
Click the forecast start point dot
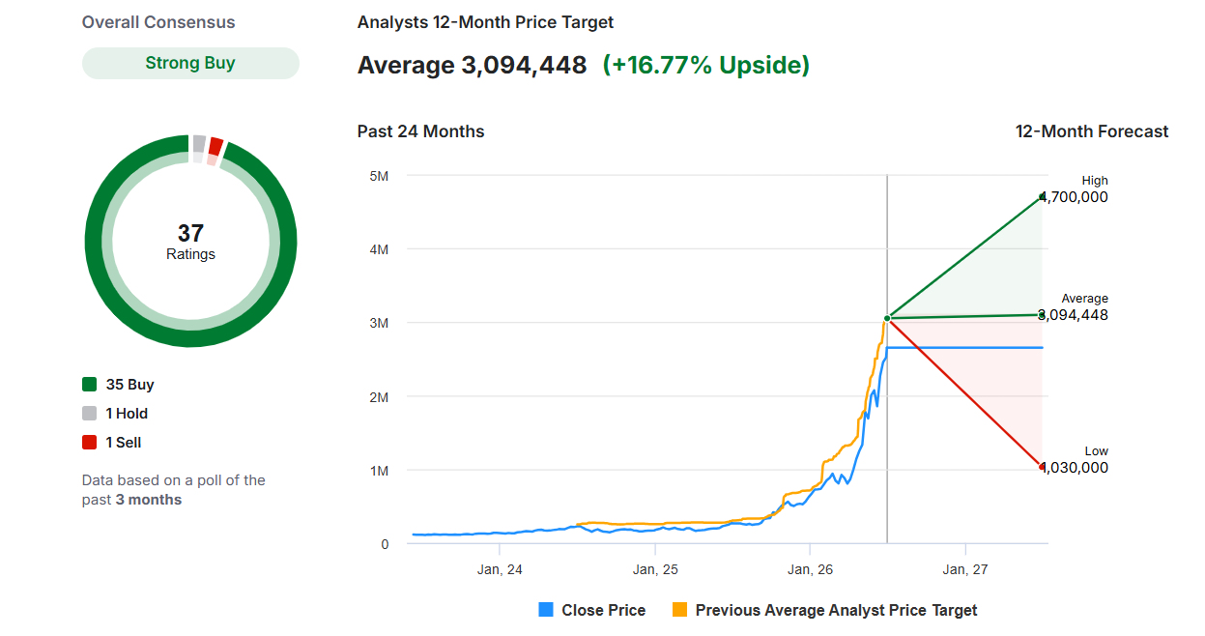pyautogui.click(x=887, y=318)
